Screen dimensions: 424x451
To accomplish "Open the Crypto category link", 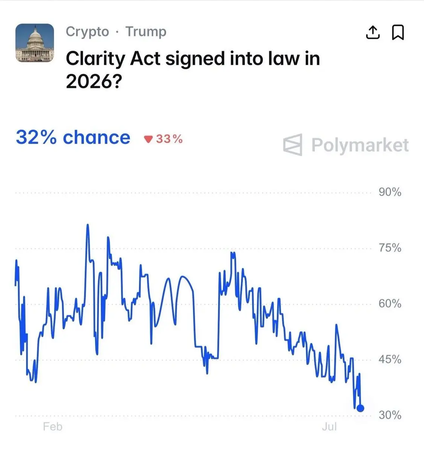I will tap(87, 32).
